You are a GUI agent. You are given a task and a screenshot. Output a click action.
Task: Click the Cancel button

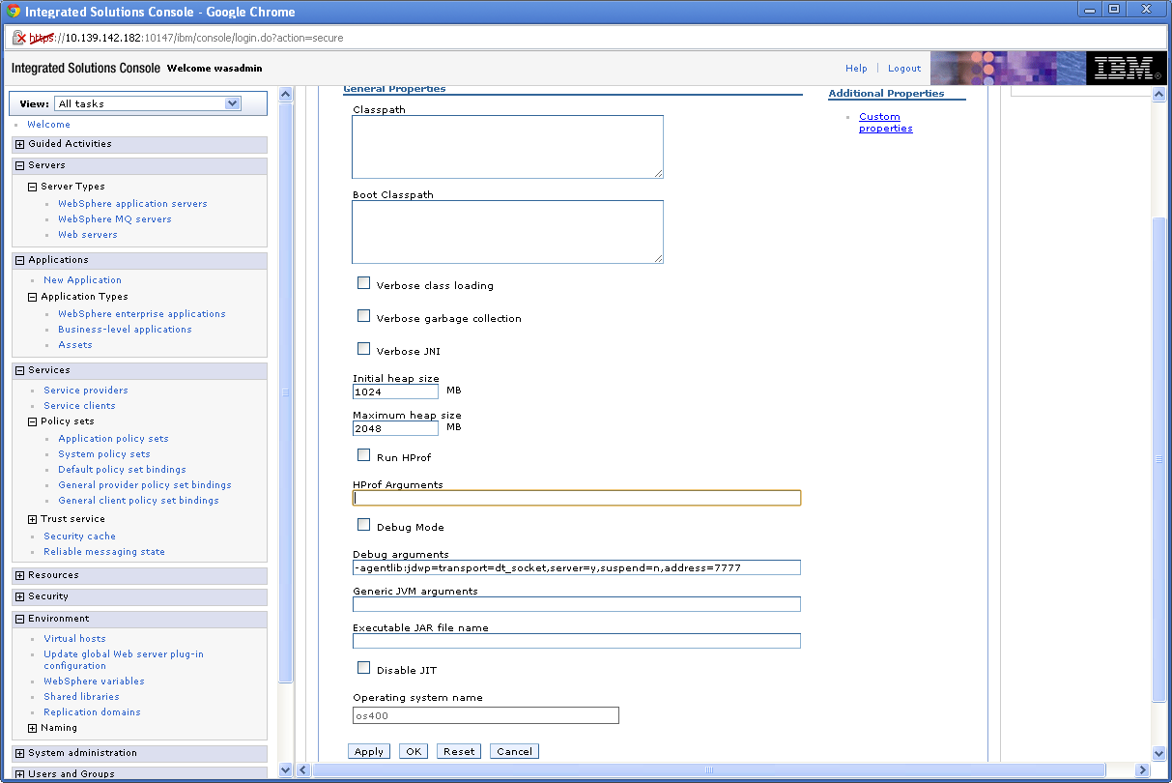point(514,751)
